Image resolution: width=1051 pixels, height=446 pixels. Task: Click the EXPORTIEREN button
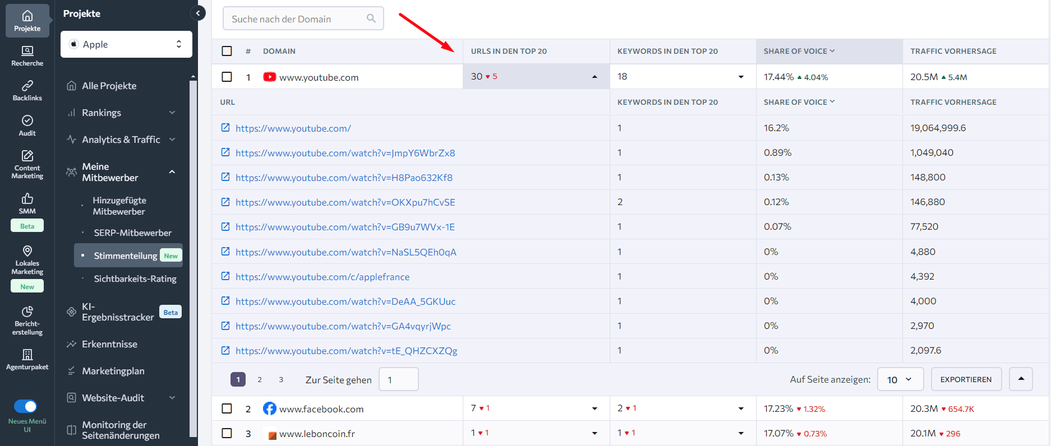(x=966, y=379)
